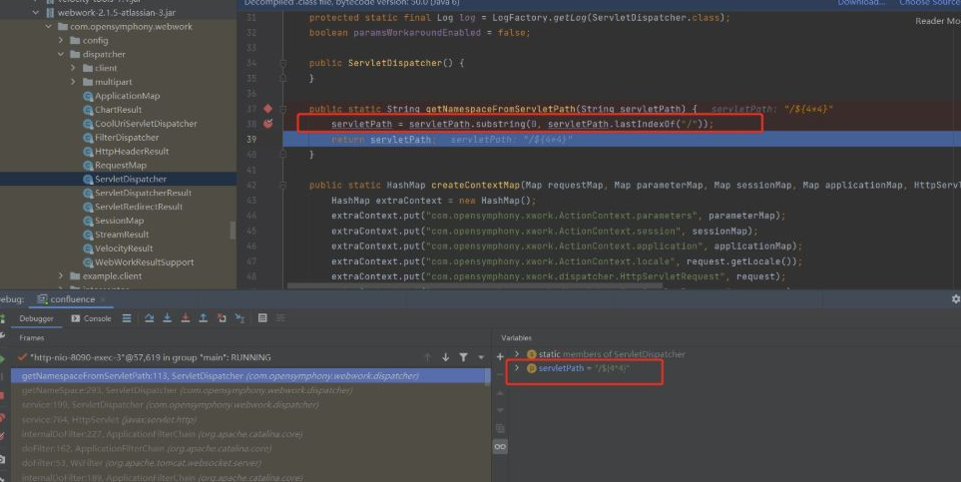Select the Debugger tab
The width and height of the screenshot is (961, 482).
[37, 318]
